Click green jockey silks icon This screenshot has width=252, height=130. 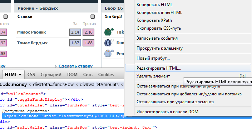tap(109, 32)
